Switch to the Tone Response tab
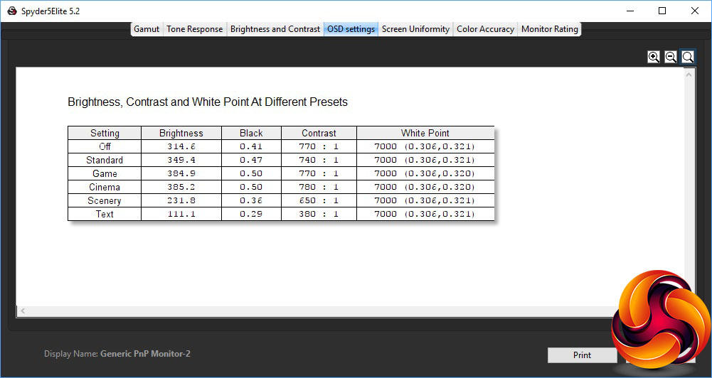 click(x=195, y=29)
